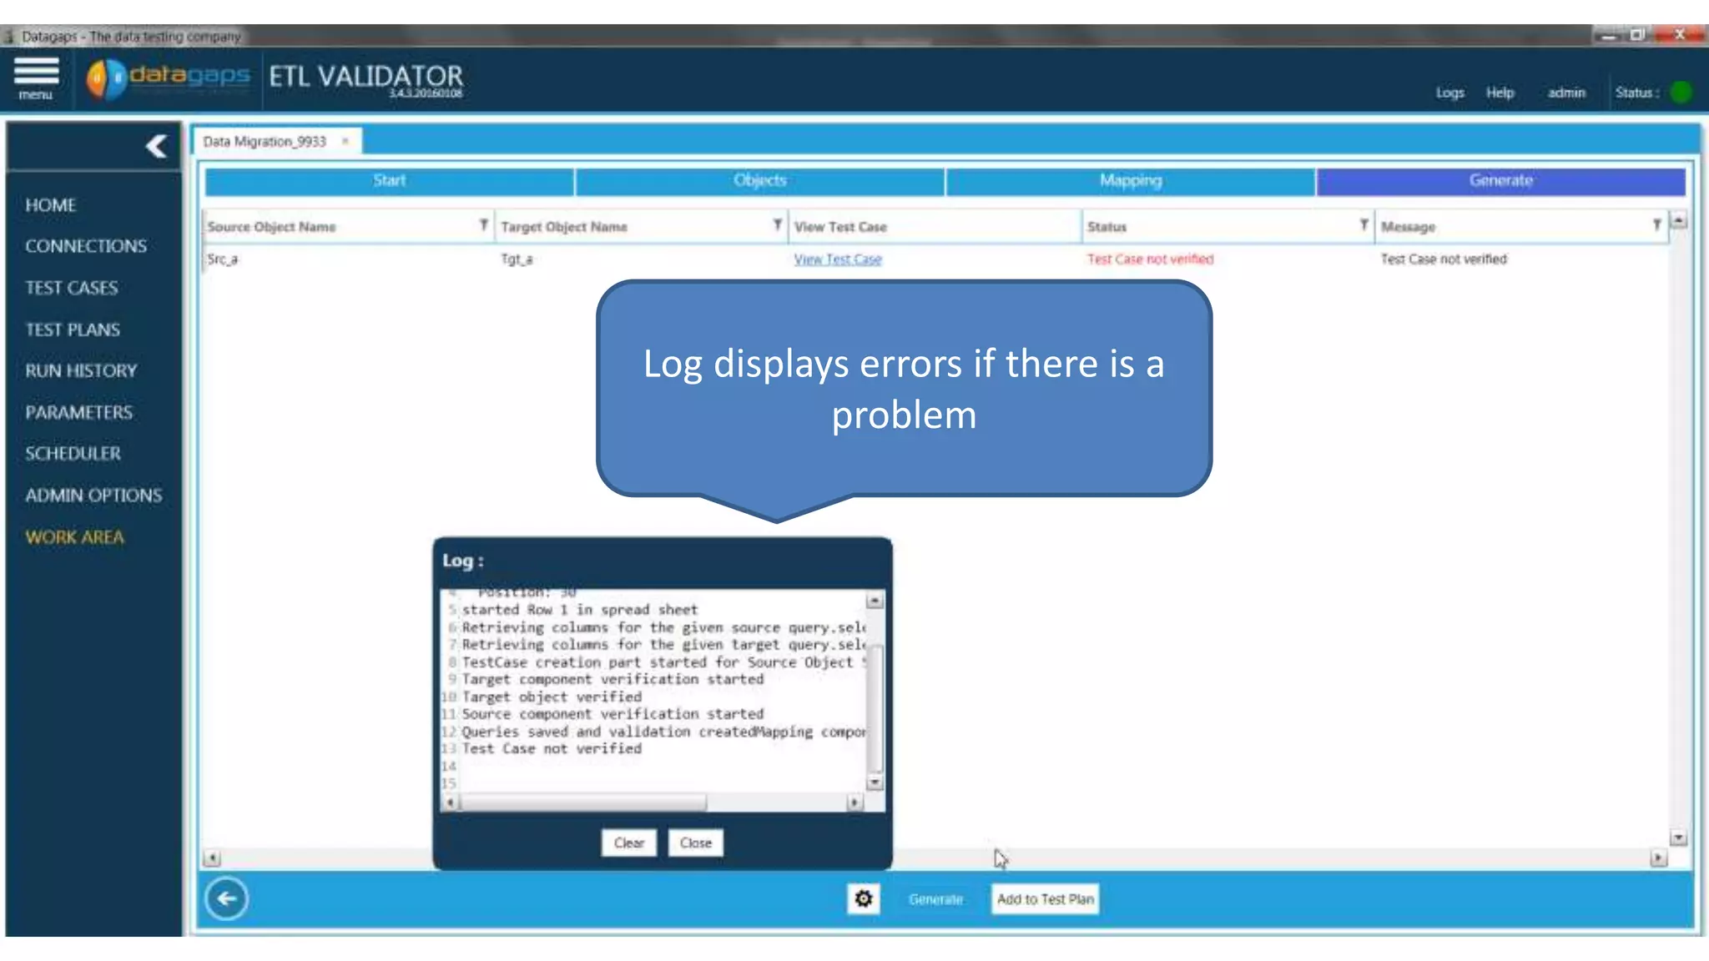Click the Message cell Test Case not verified
The image size is (1709, 961).
coord(1444,259)
